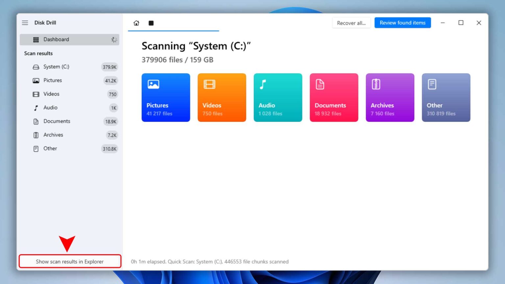Click the Other file icon in sidebar
Viewport: 505px width, 284px height.
point(36,149)
